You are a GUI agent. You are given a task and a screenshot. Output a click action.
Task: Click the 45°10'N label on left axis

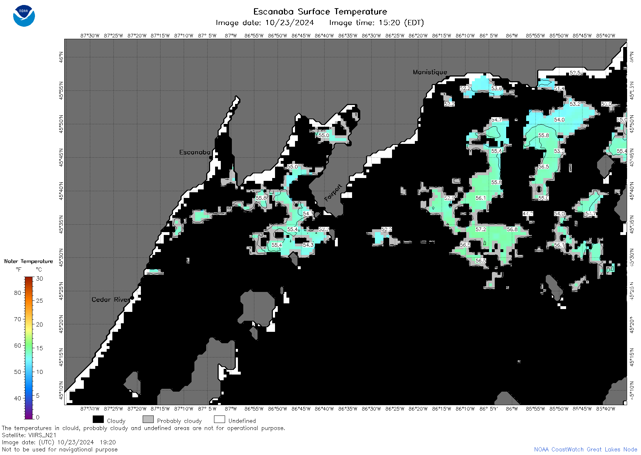coord(61,391)
